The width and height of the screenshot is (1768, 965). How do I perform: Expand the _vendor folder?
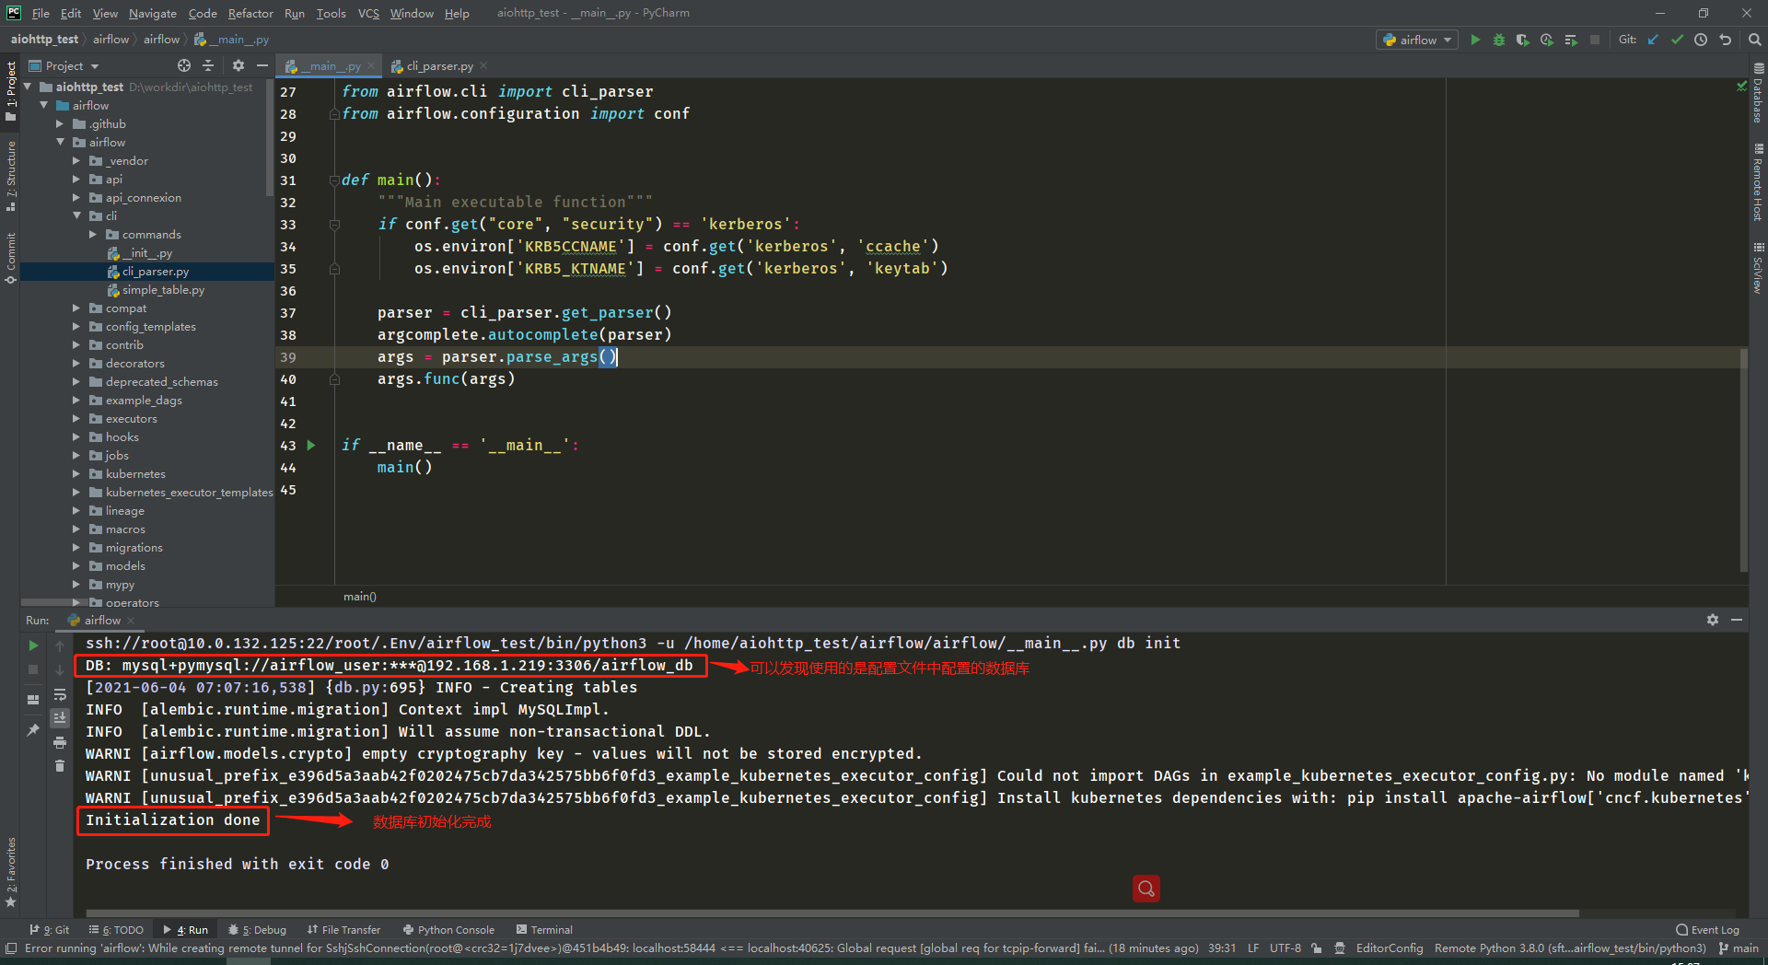76,160
